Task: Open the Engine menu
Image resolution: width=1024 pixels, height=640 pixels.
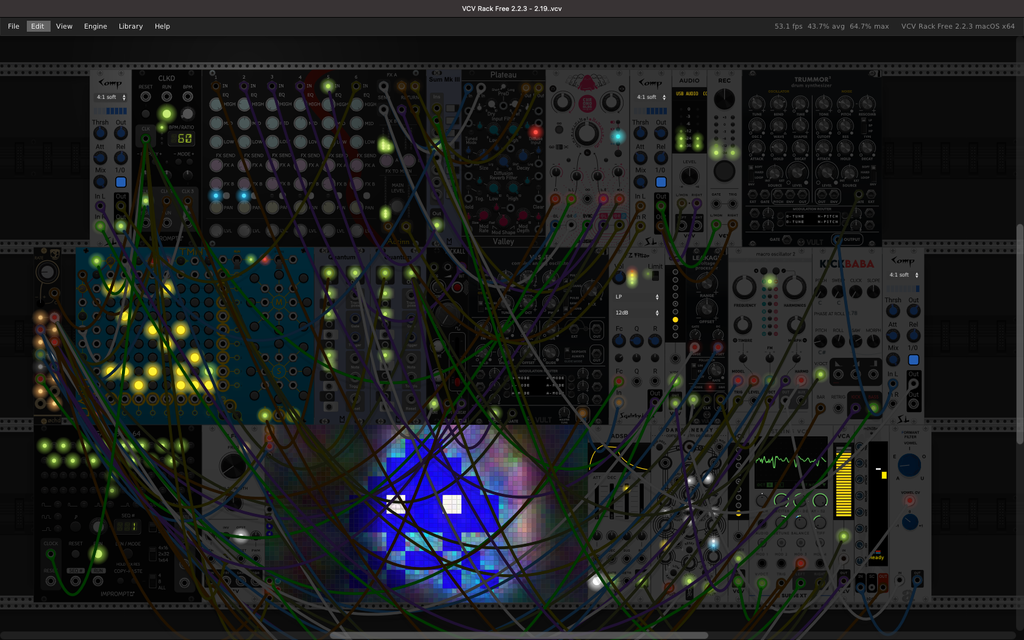Action: tap(95, 26)
